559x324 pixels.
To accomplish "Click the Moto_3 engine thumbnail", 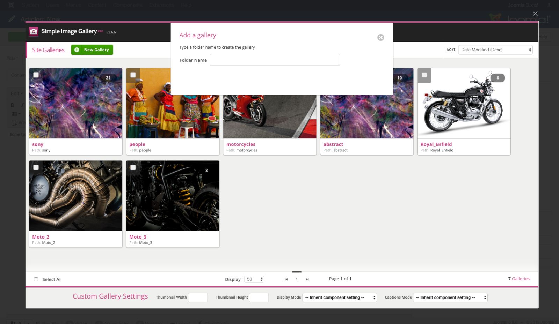I will click(173, 196).
